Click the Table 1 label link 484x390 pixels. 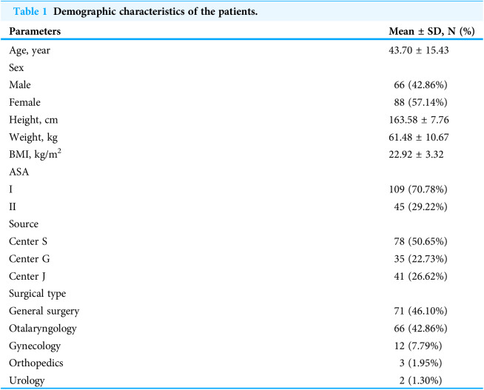(30, 11)
